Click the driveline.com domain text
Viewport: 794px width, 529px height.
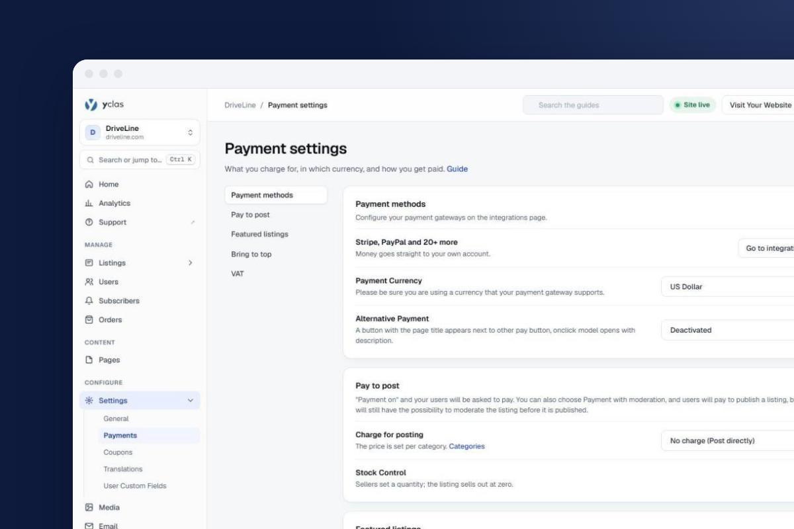click(124, 138)
